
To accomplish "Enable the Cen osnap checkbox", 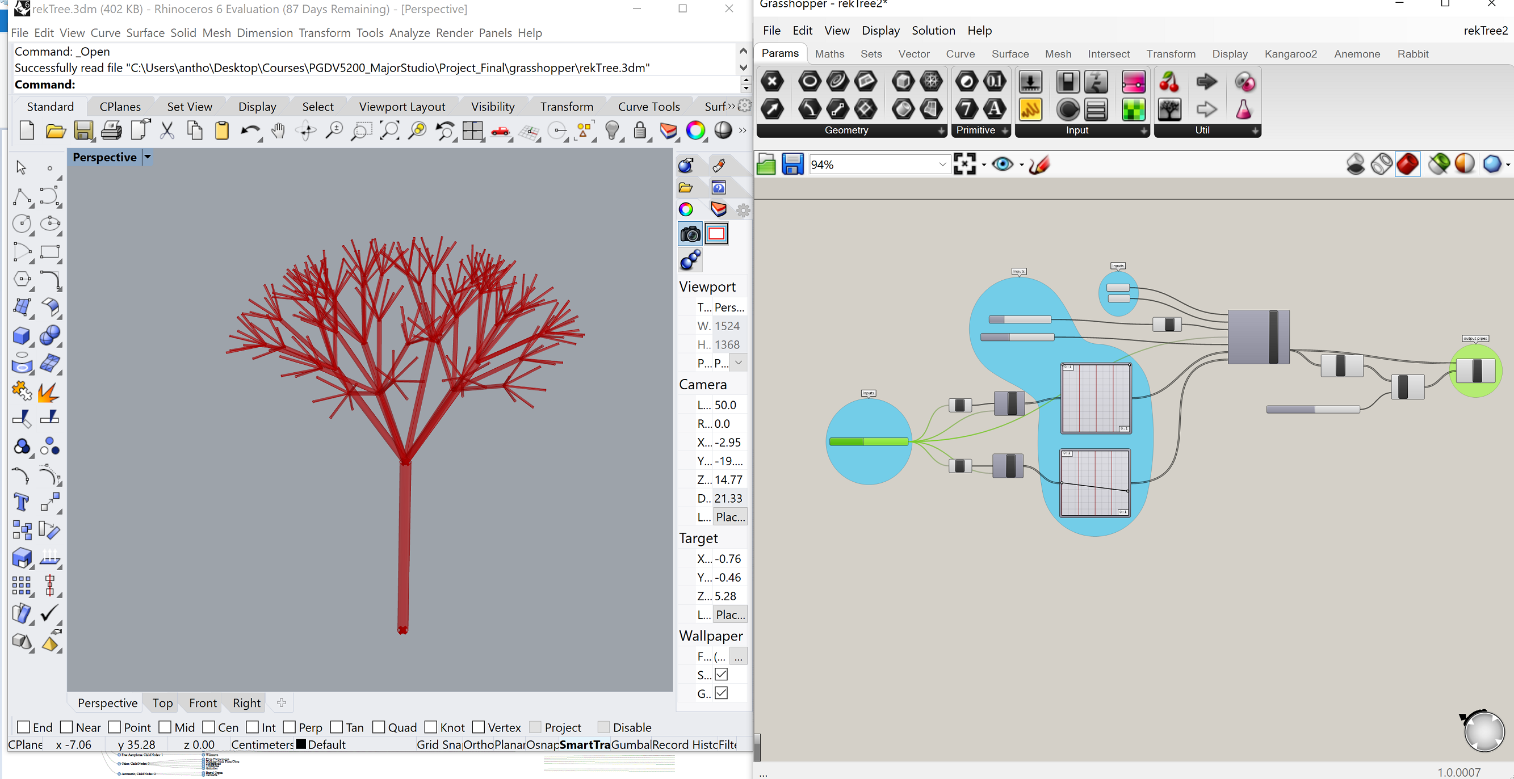I will [x=209, y=727].
